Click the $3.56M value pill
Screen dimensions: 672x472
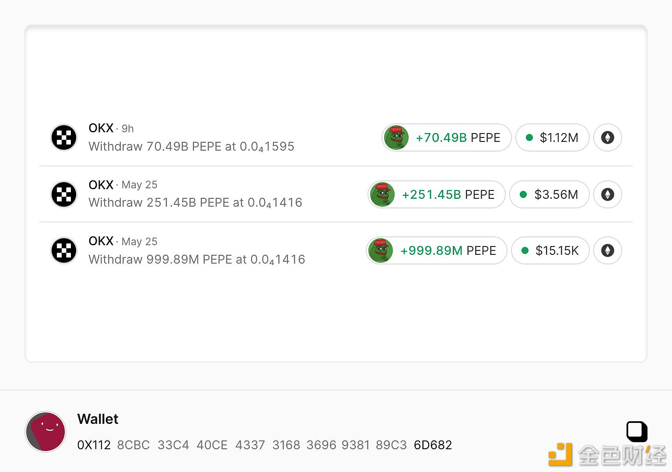pos(549,194)
